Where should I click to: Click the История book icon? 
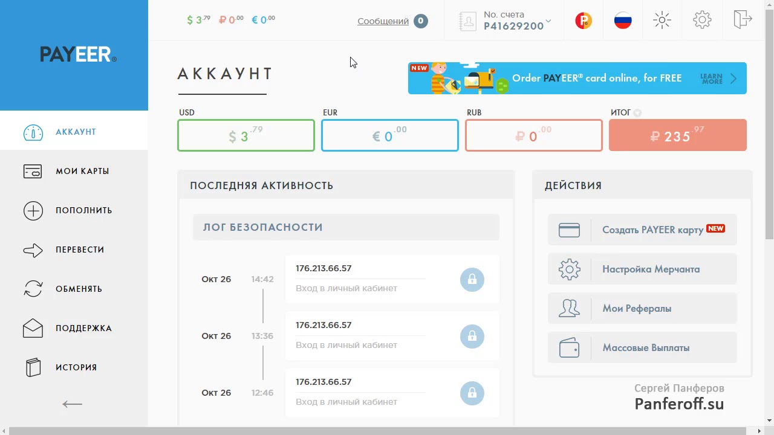pyautogui.click(x=33, y=367)
